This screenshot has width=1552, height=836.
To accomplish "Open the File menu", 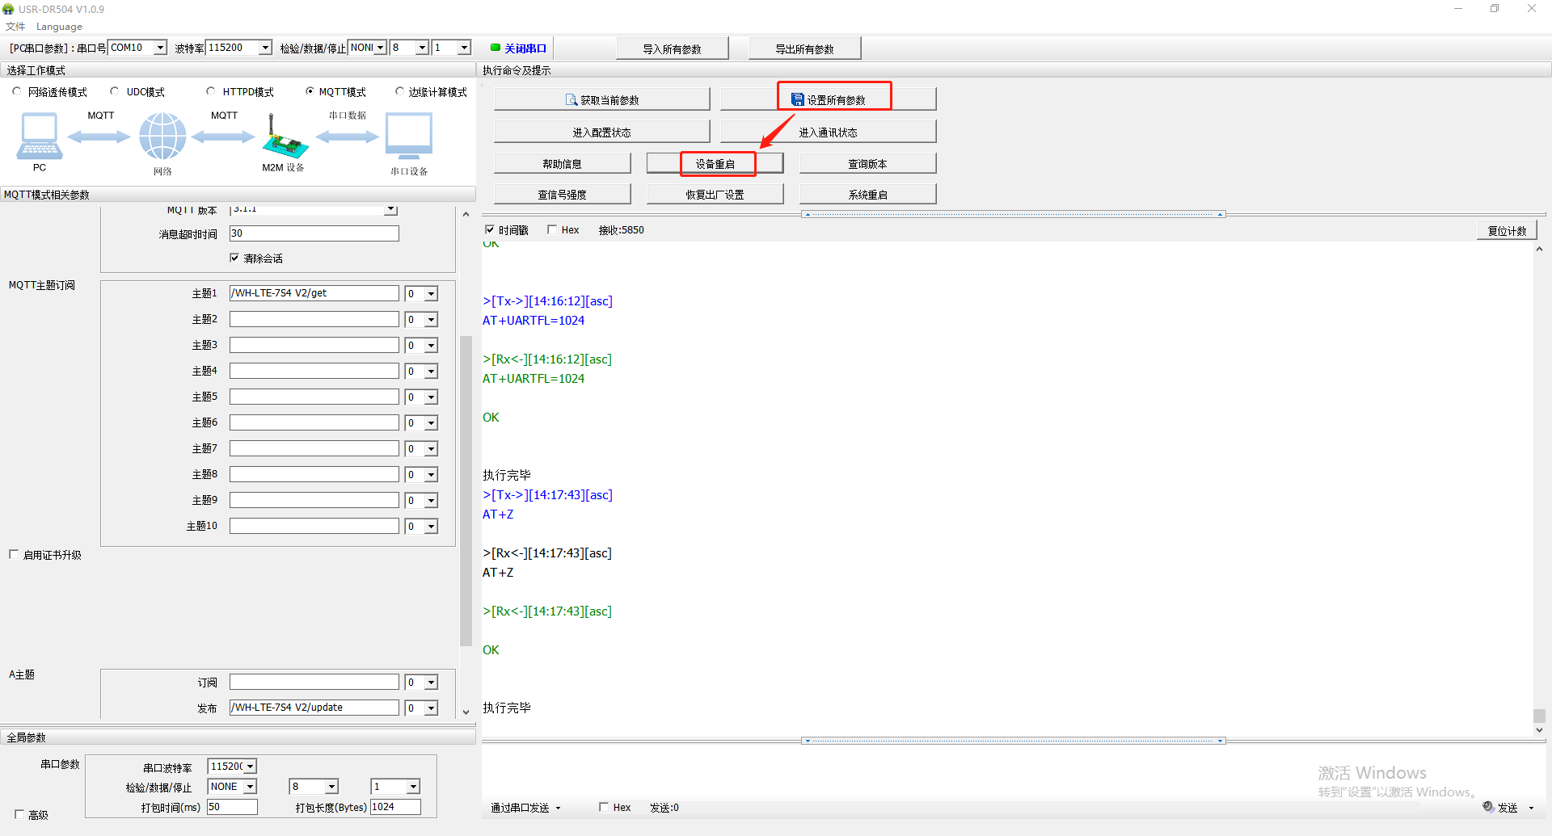I will 15,27.
